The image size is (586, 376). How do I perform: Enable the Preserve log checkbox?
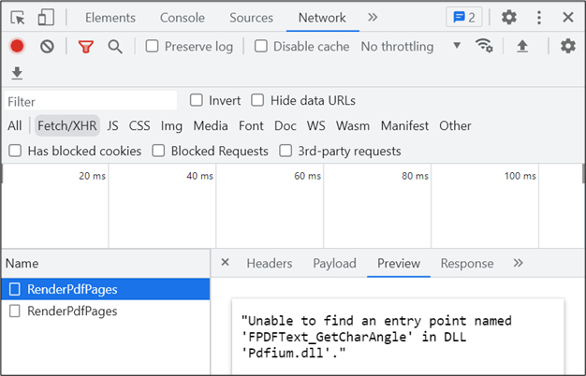pos(153,46)
